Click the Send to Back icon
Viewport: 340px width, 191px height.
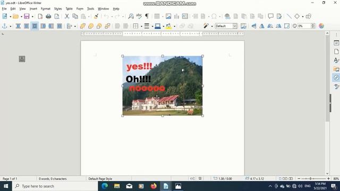click(x=107, y=26)
